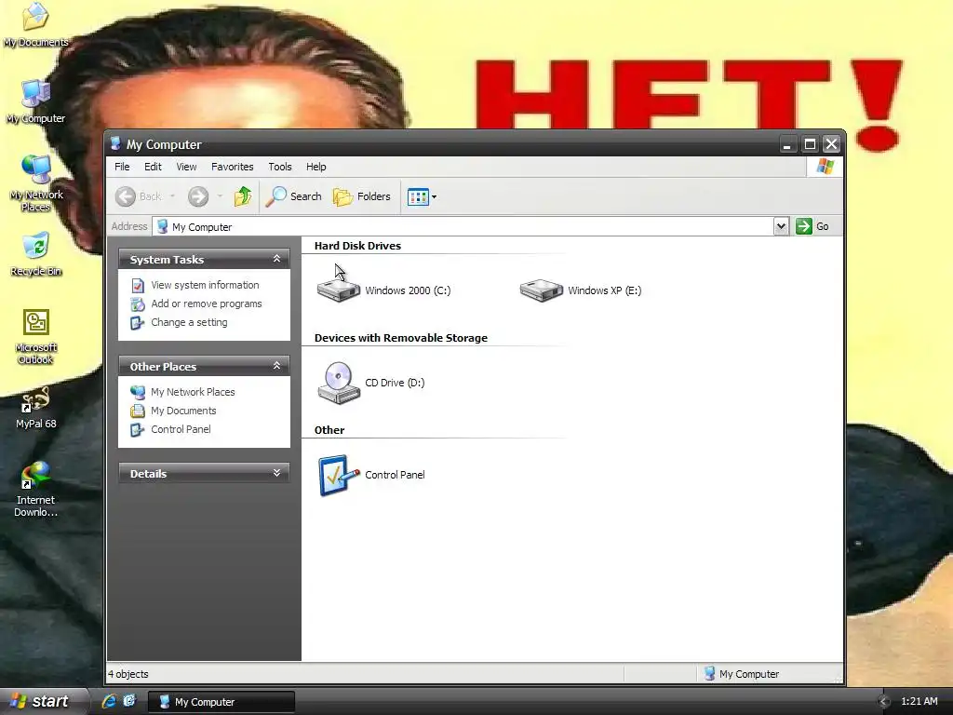Open the Views dropdown button

pyautogui.click(x=422, y=197)
